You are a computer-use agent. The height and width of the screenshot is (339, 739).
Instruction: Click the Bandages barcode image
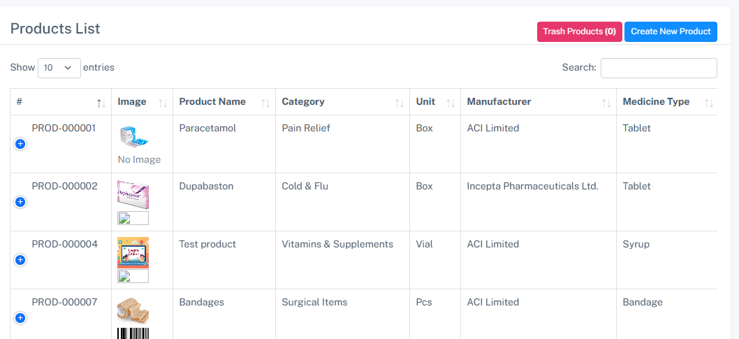tap(133, 333)
